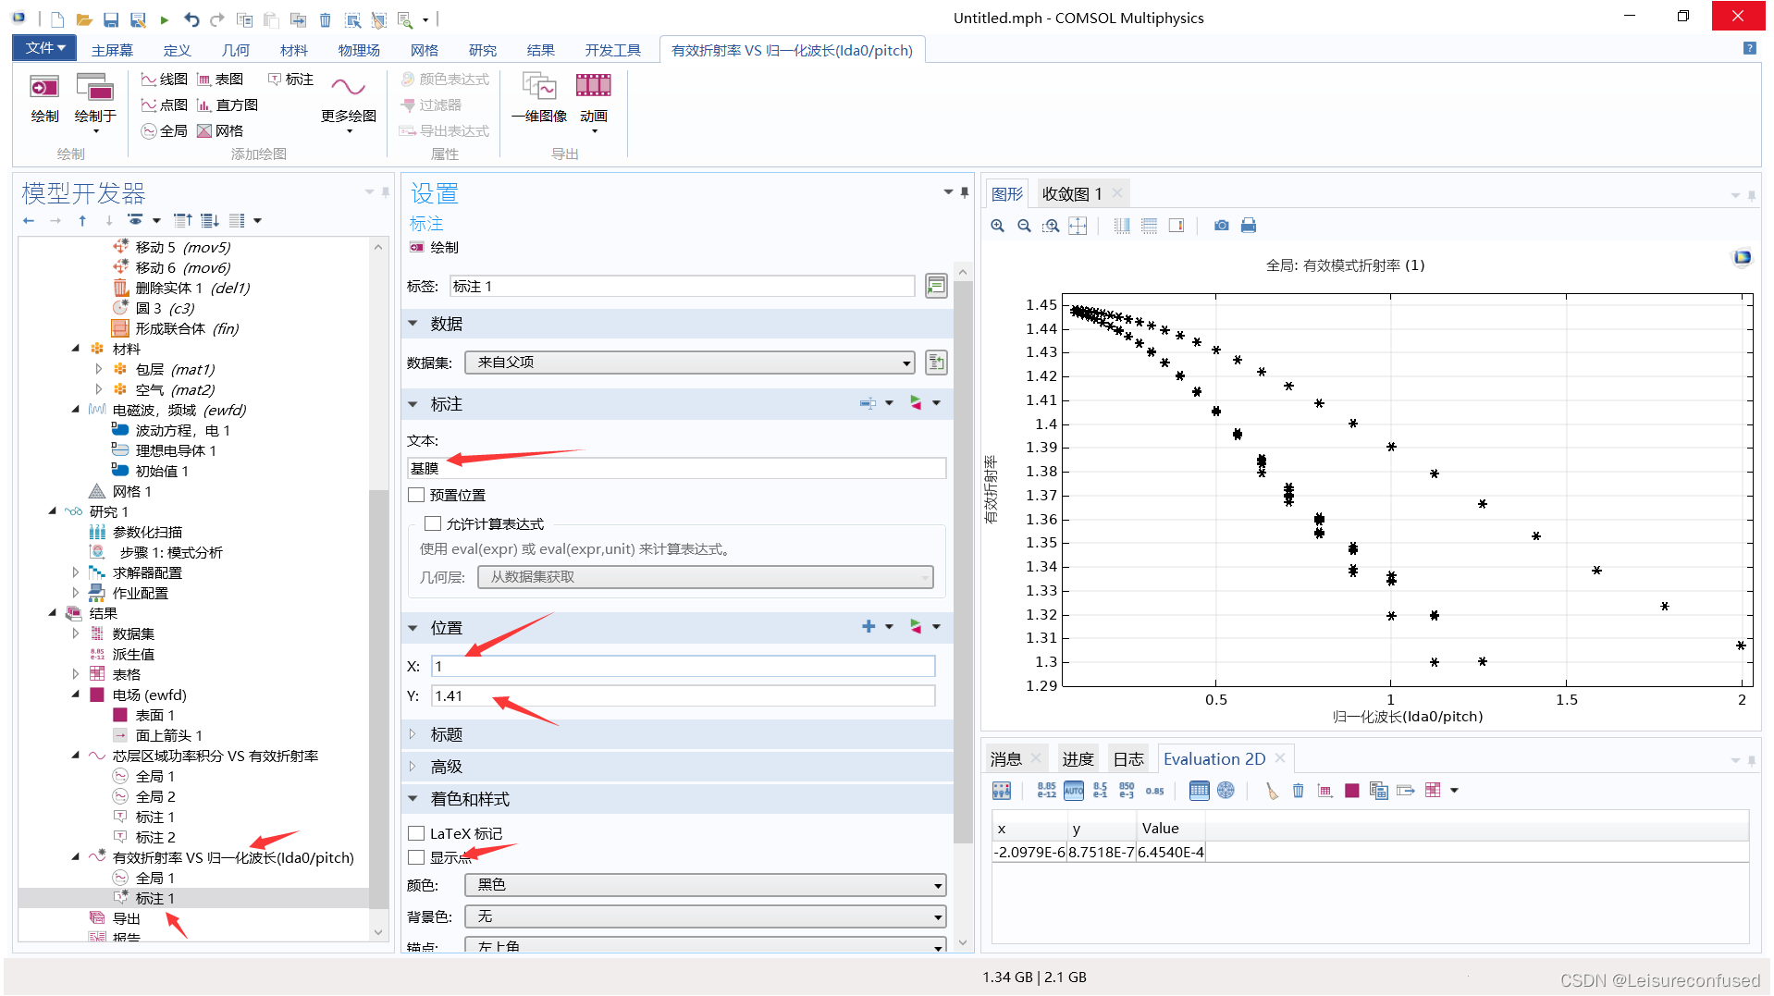Screen dimensions: 1774x996
Task: Select the 导出 tree node
Action: pyautogui.click(x=127, y=918)
